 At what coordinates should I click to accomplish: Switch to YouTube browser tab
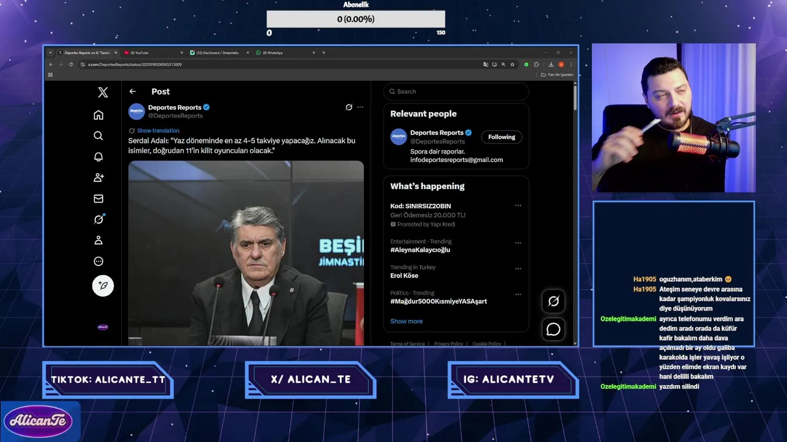[154, 53]
